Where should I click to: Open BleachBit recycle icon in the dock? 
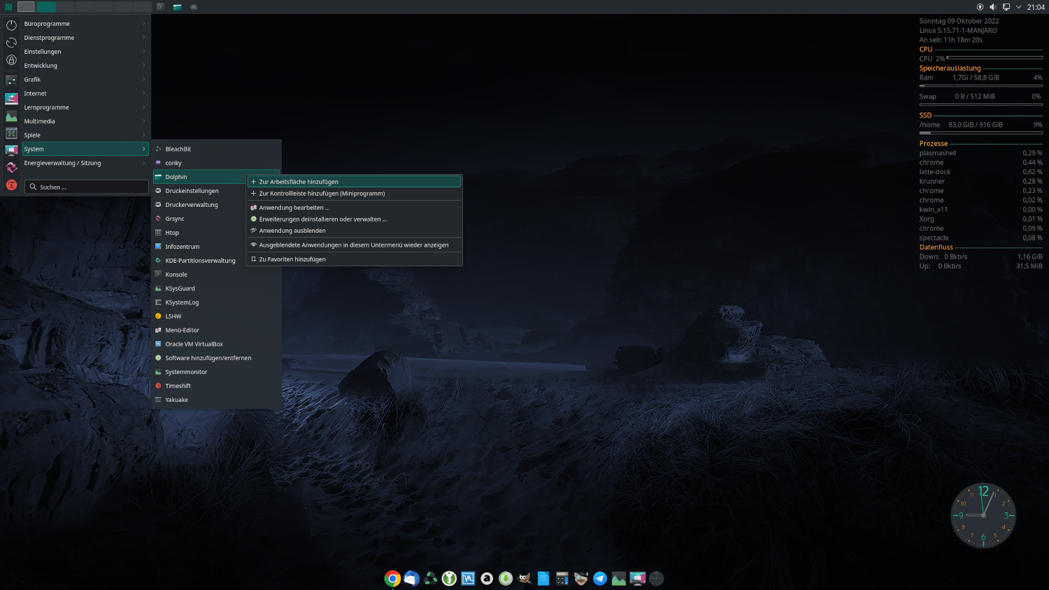(x=430, y=578)
